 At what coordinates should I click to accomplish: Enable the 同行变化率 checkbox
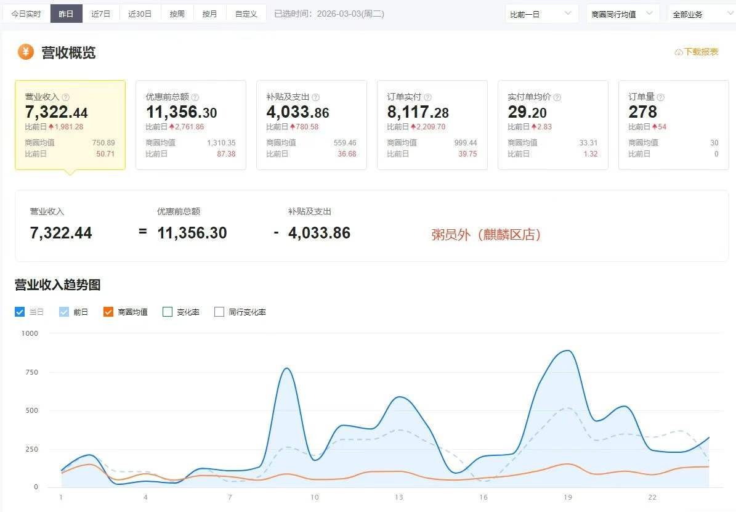(x=219, y=312)
